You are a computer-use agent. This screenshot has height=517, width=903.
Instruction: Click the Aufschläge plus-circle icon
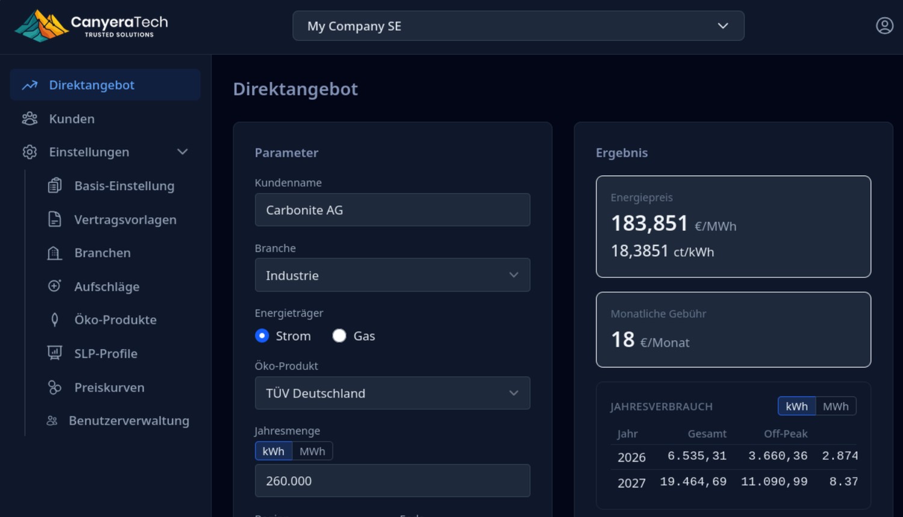[x=55, y=286]
